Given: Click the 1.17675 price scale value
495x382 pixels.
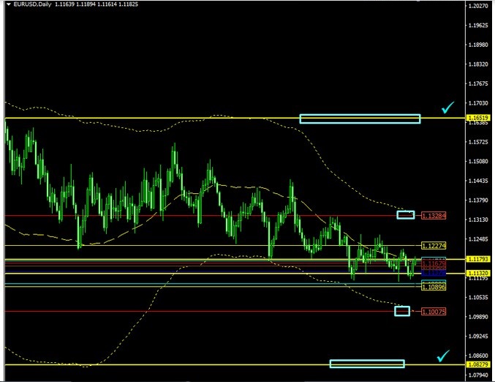Looking at the screenshot, I should [x=478, y=83].
